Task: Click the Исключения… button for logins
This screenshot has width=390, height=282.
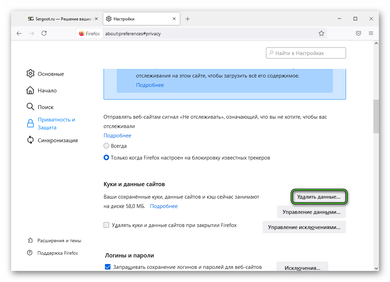Action: 302,267
